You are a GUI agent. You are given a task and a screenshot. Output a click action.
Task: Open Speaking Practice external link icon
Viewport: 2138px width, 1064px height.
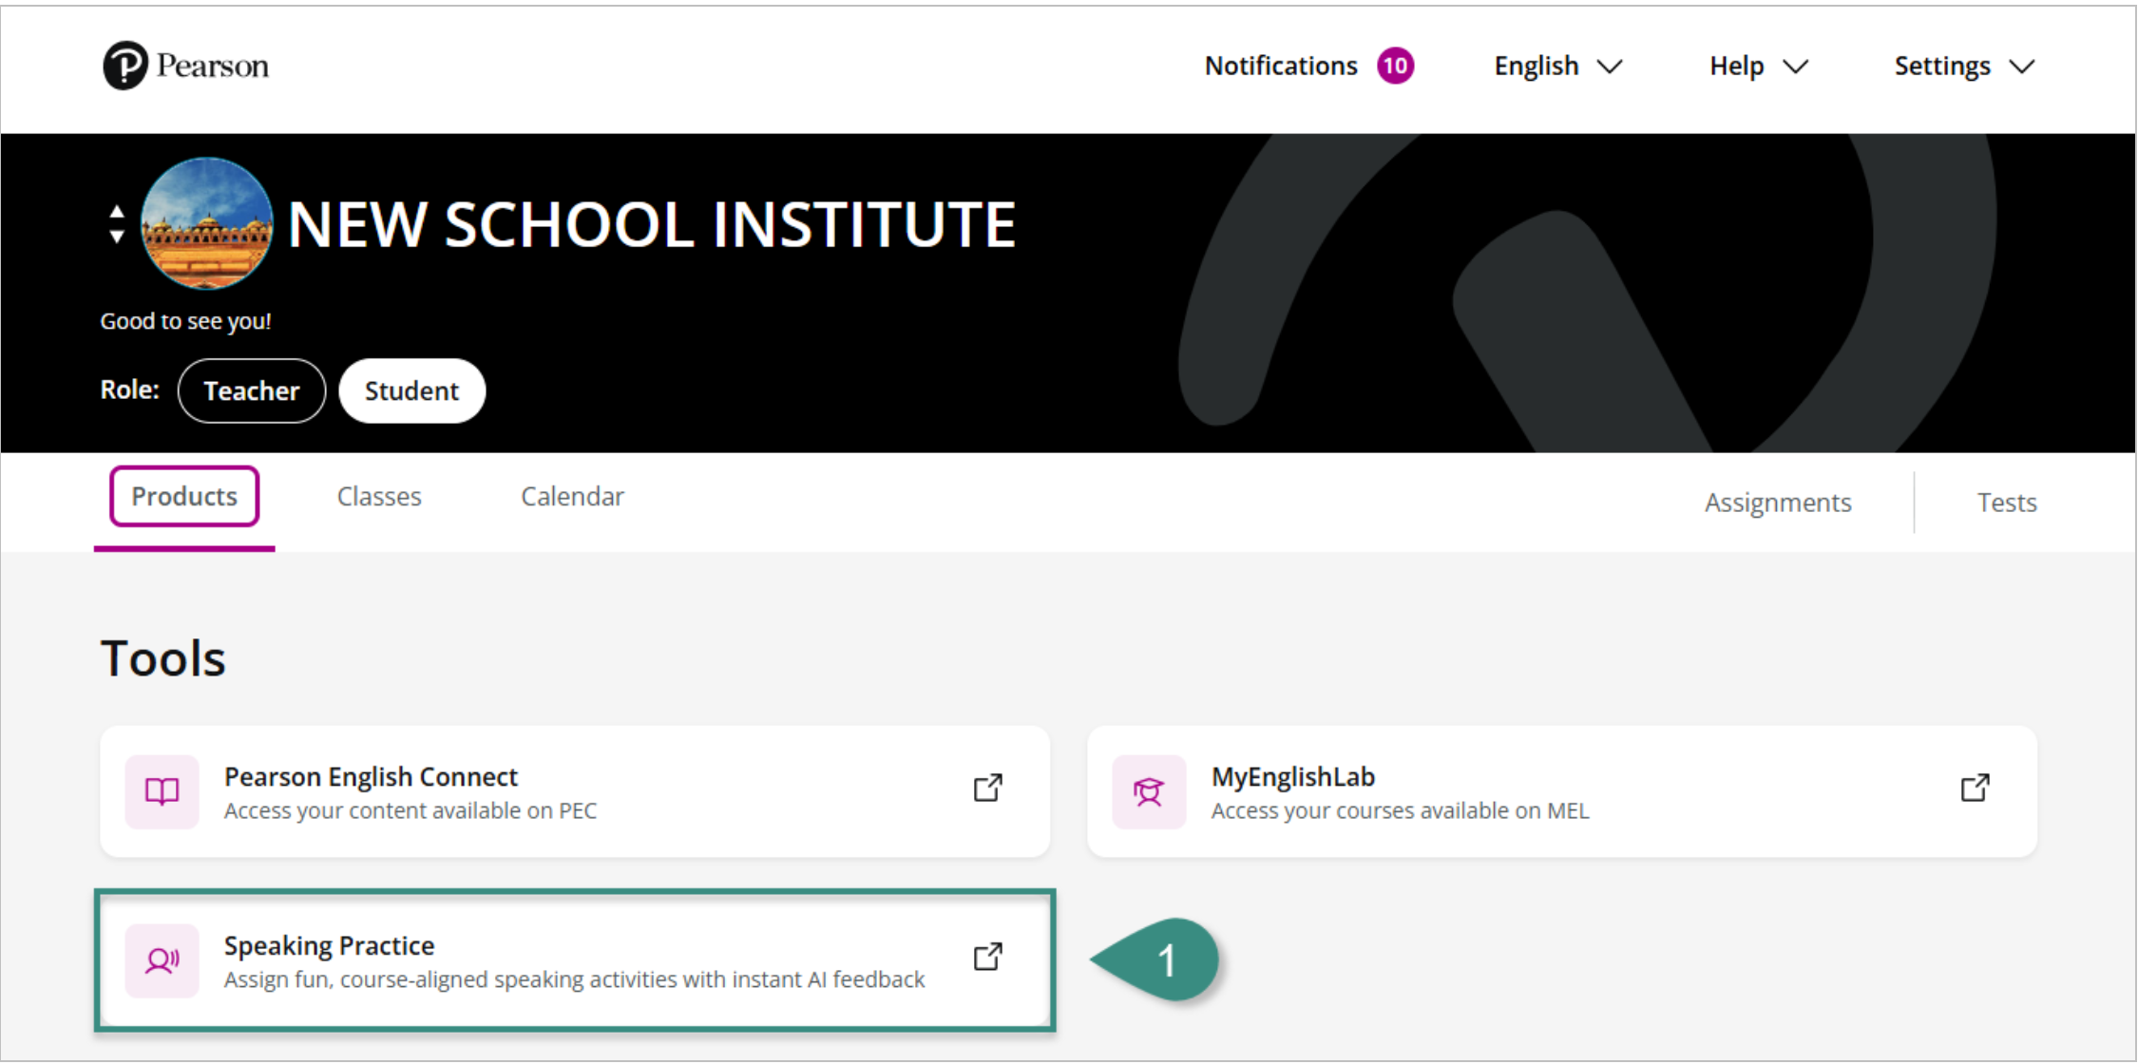pyautogui.click(x=987, y=957)
